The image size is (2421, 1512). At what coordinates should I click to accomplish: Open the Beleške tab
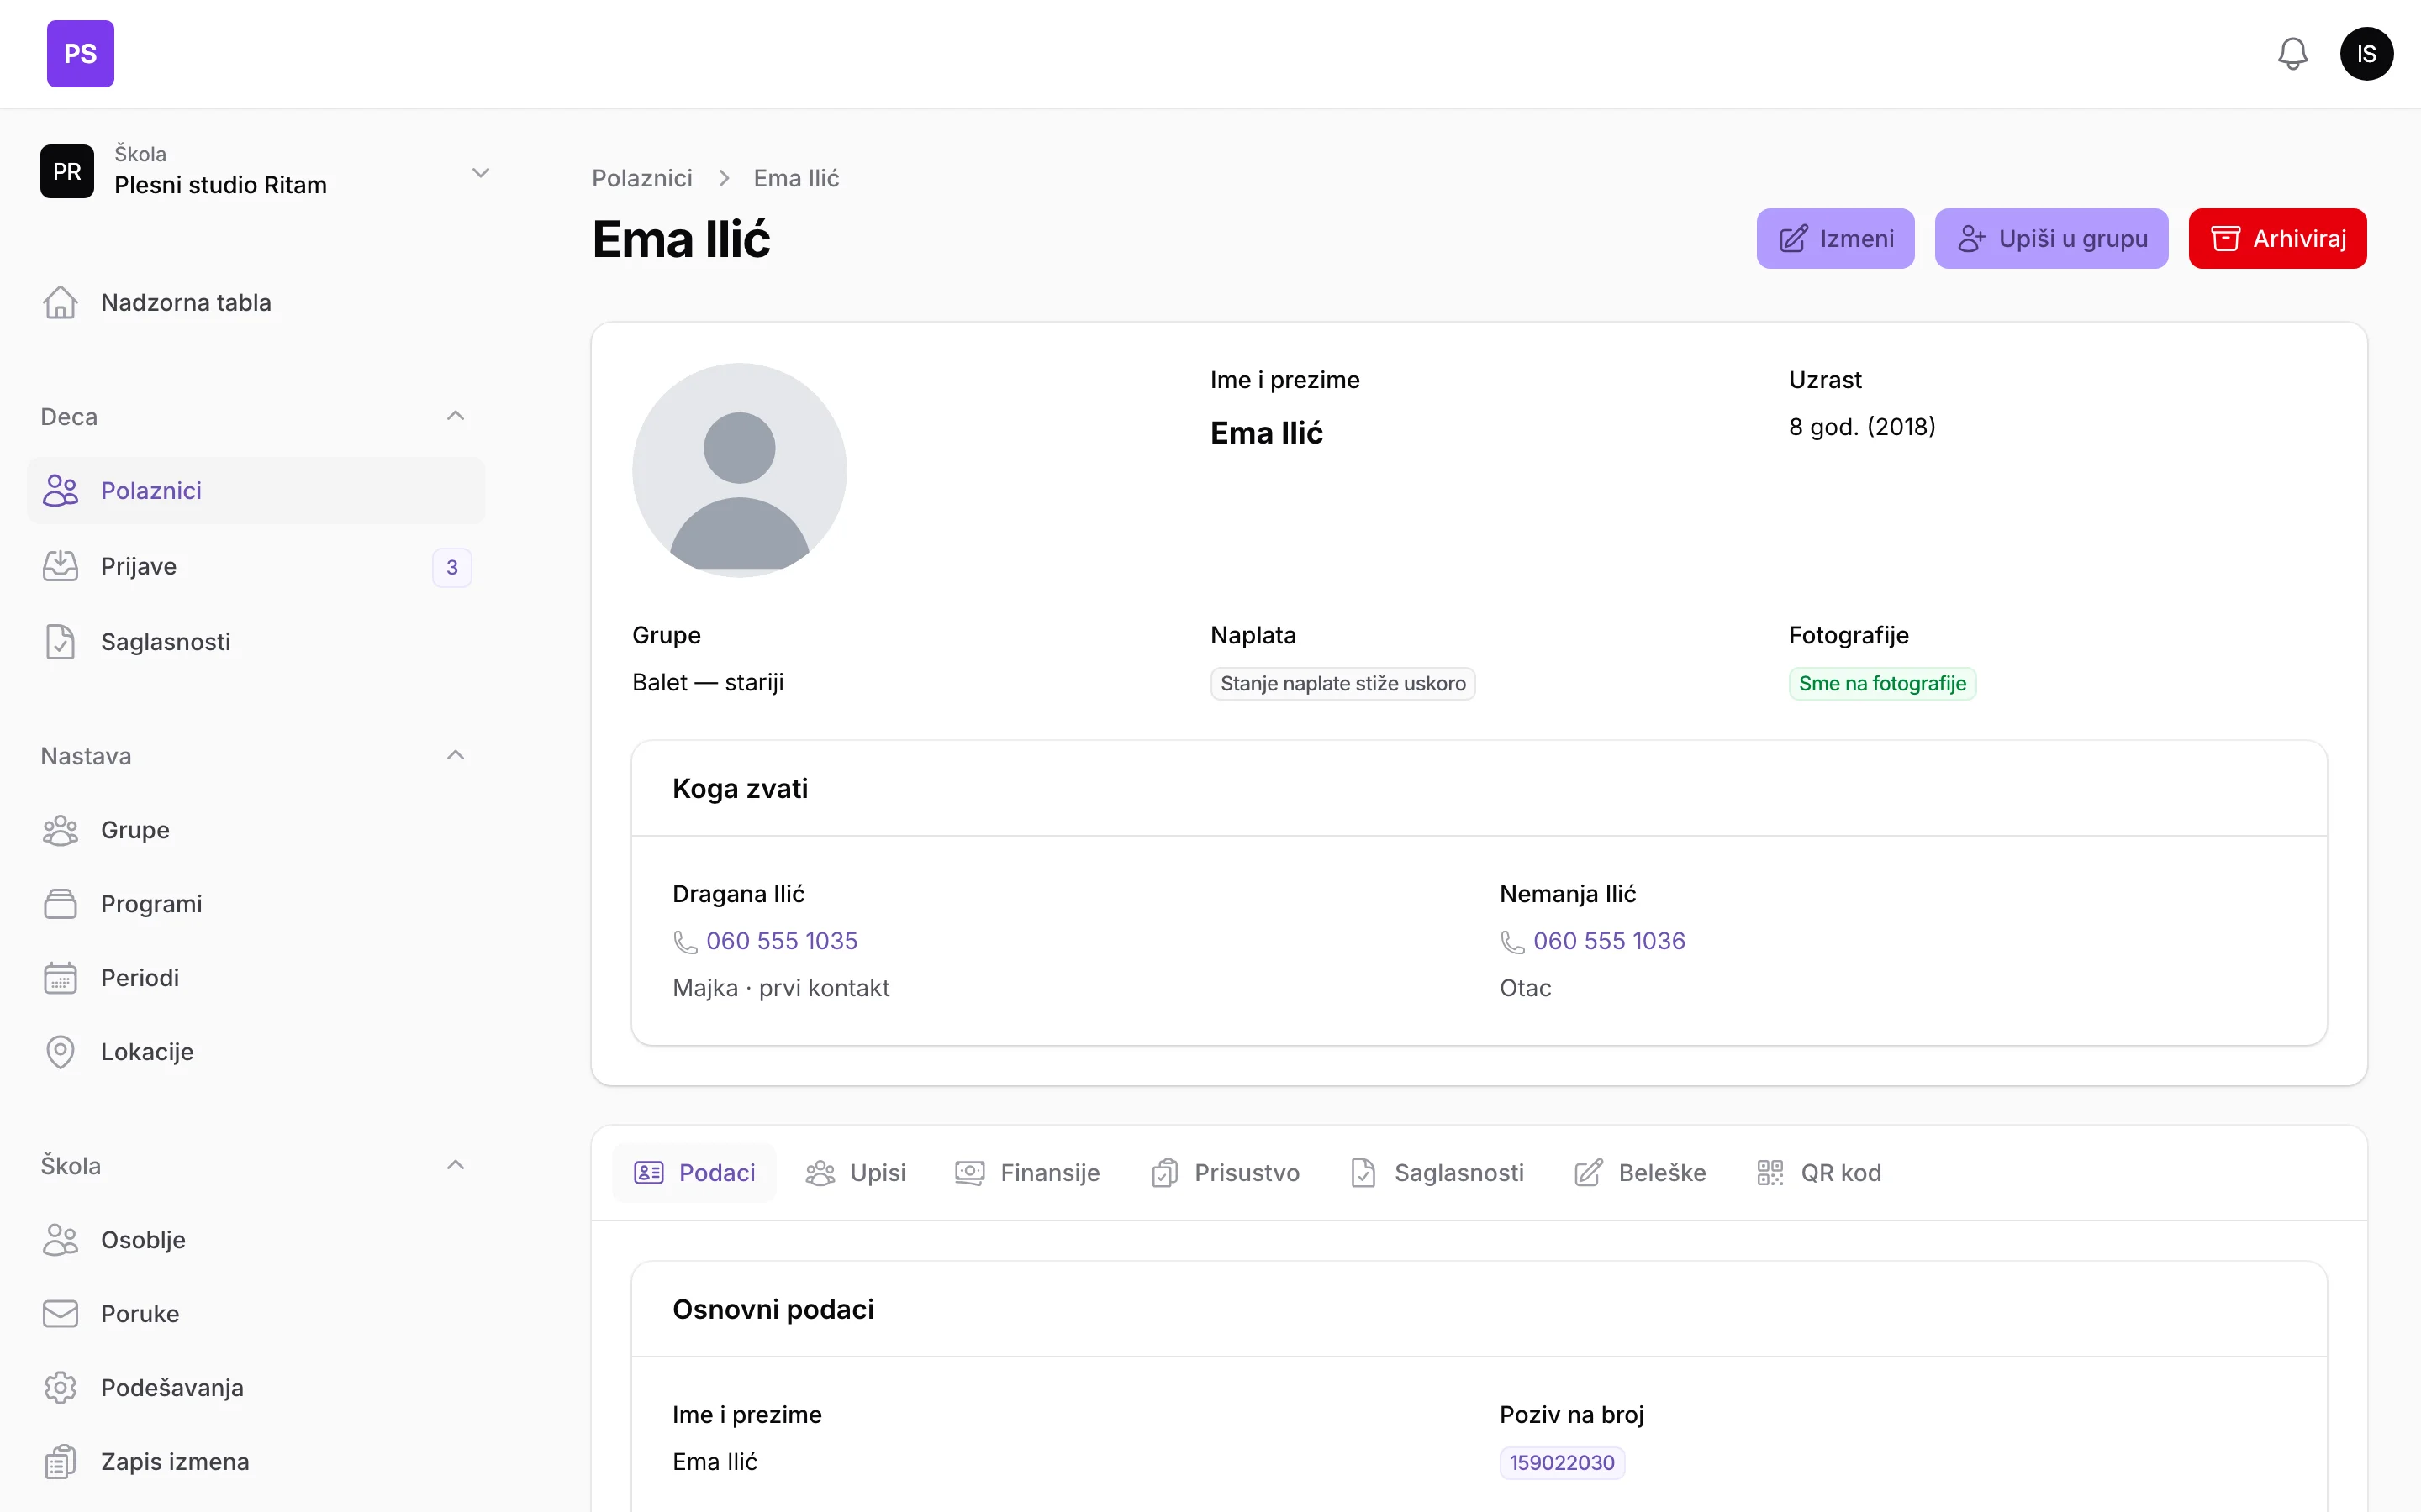1641,1173
